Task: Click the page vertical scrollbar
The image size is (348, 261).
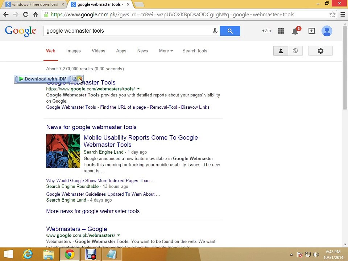Action: 345,68
